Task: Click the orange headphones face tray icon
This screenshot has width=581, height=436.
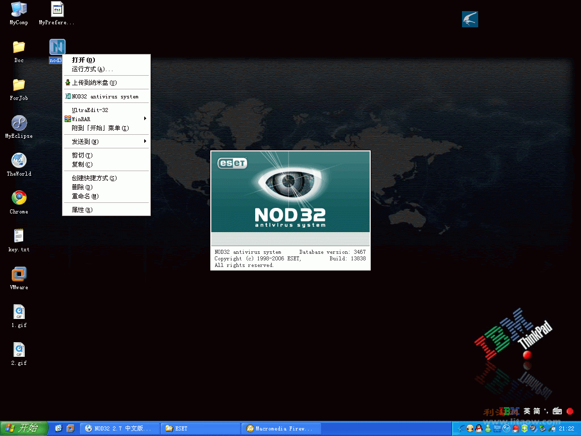Action: (x=470, y=428)
